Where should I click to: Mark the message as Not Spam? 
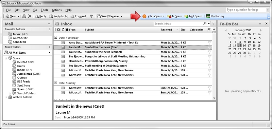pos(193,16)
